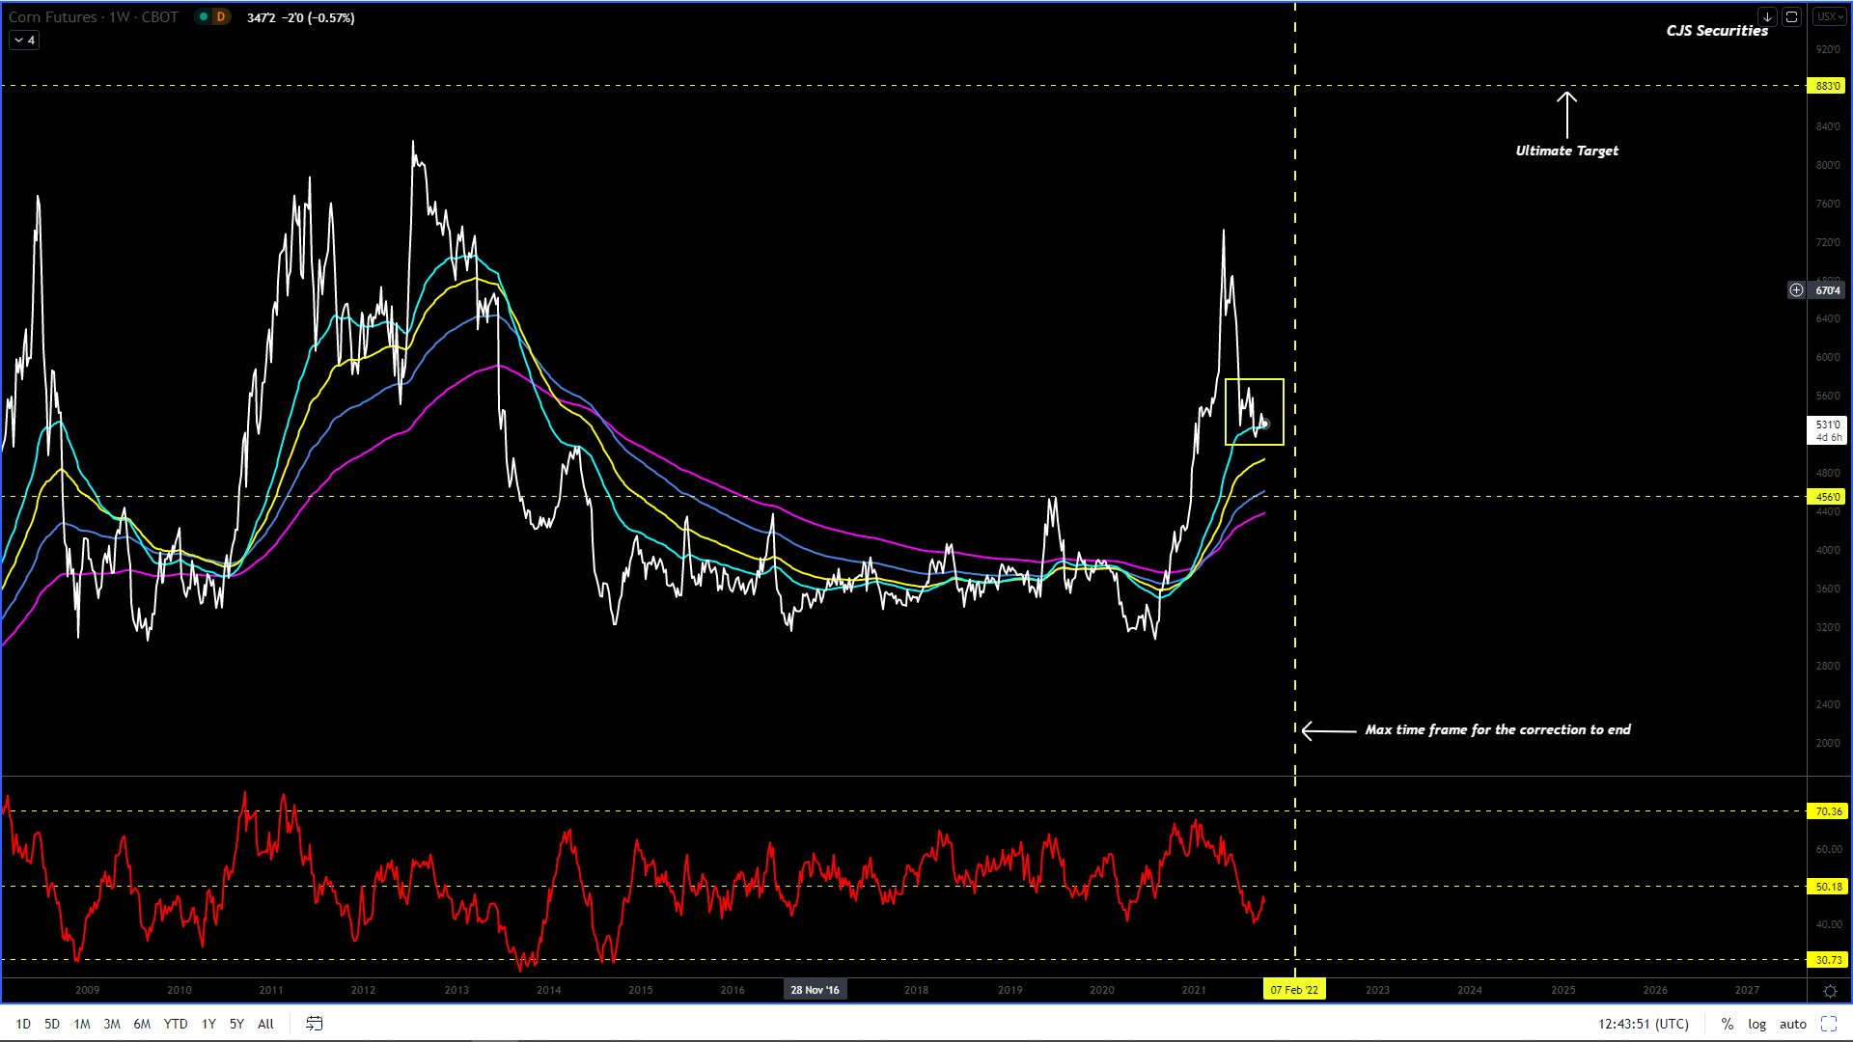1853x1042 pixels.
Task: Click the yellow 883'0 price level label
Action: pyautogui.click(x=1826, y=86)
